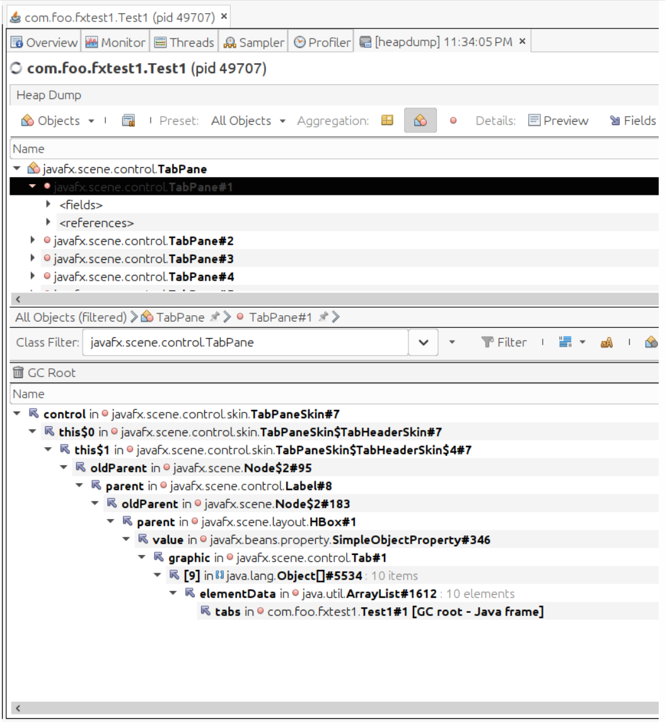Toggle the Preview details view
Image resolution: width=665 pixels, height=722 pixels.
pyautogui.click(x=557, y=120)
